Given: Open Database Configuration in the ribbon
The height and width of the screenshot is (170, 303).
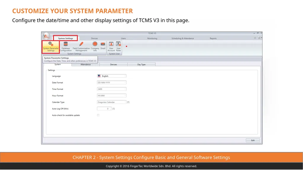Looking at the screenshot, I should pos(65,46).
